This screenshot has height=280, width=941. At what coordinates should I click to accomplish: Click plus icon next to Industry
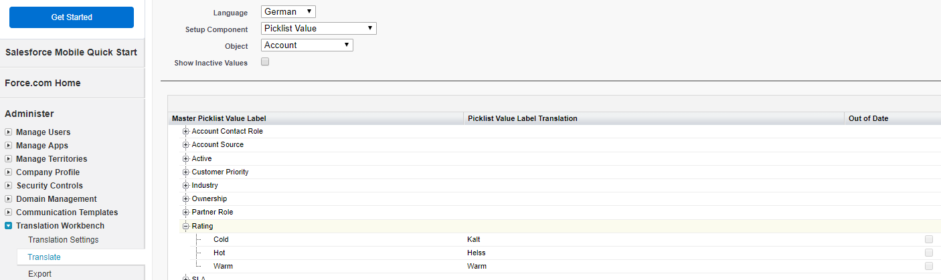coord(186,185)
